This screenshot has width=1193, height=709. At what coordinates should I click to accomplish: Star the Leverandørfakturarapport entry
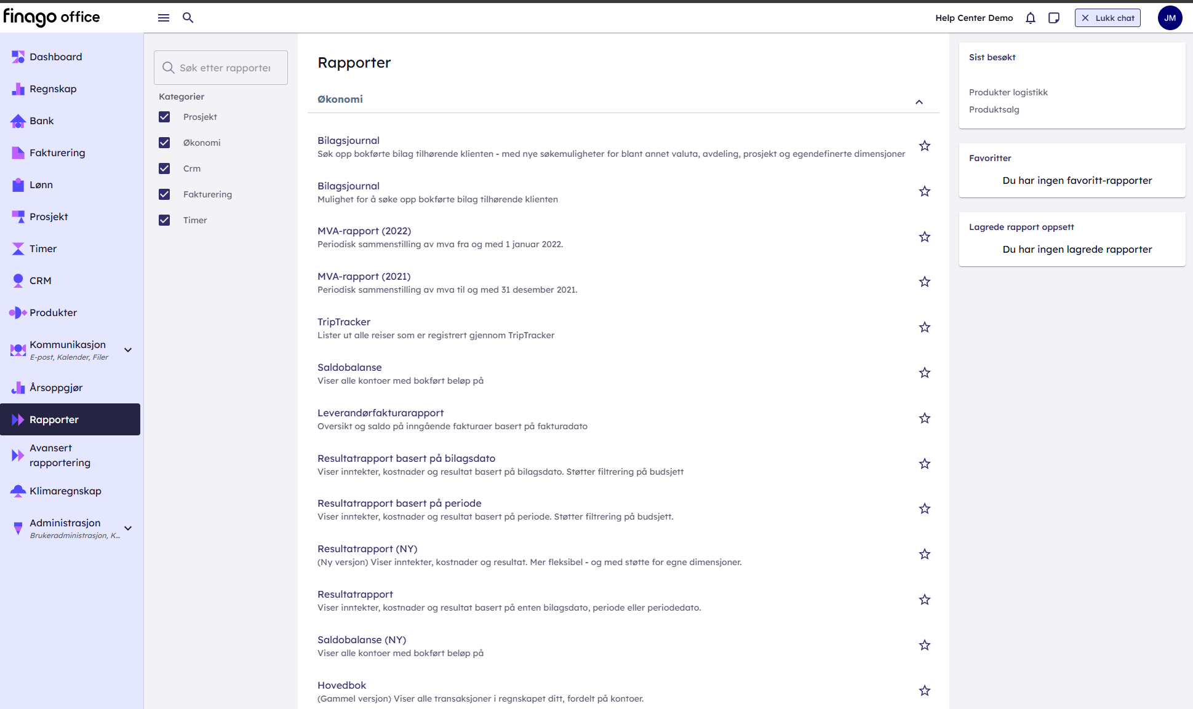(x=924, y=418)
